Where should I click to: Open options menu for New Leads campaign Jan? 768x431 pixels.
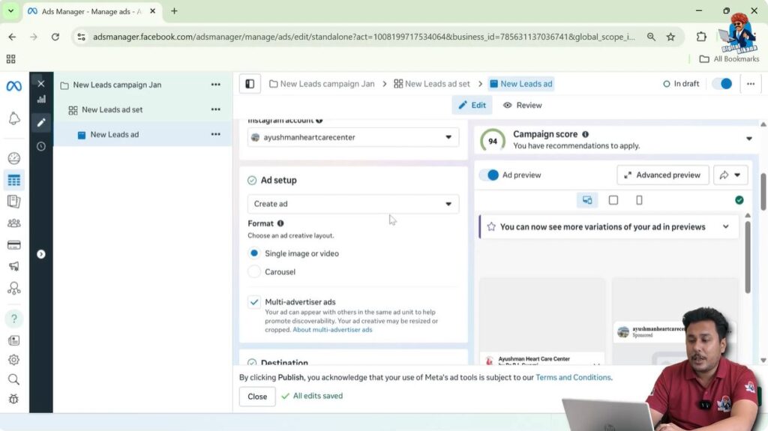[x=215, y=85]
